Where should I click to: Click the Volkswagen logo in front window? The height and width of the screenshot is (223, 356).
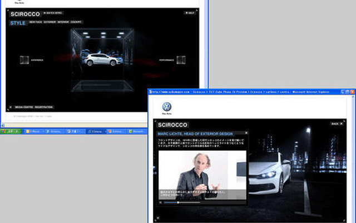pos(167,106)
